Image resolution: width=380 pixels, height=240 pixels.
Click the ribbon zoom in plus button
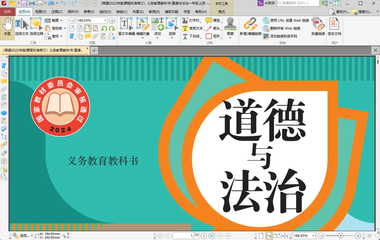point(112,21)
